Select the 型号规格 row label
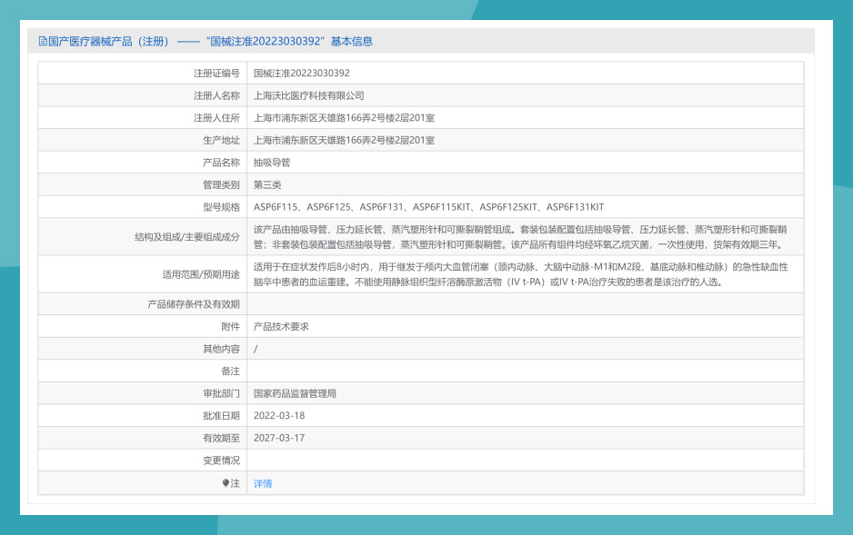The height and width of the screenshot is (535, 853). (221, 207)
